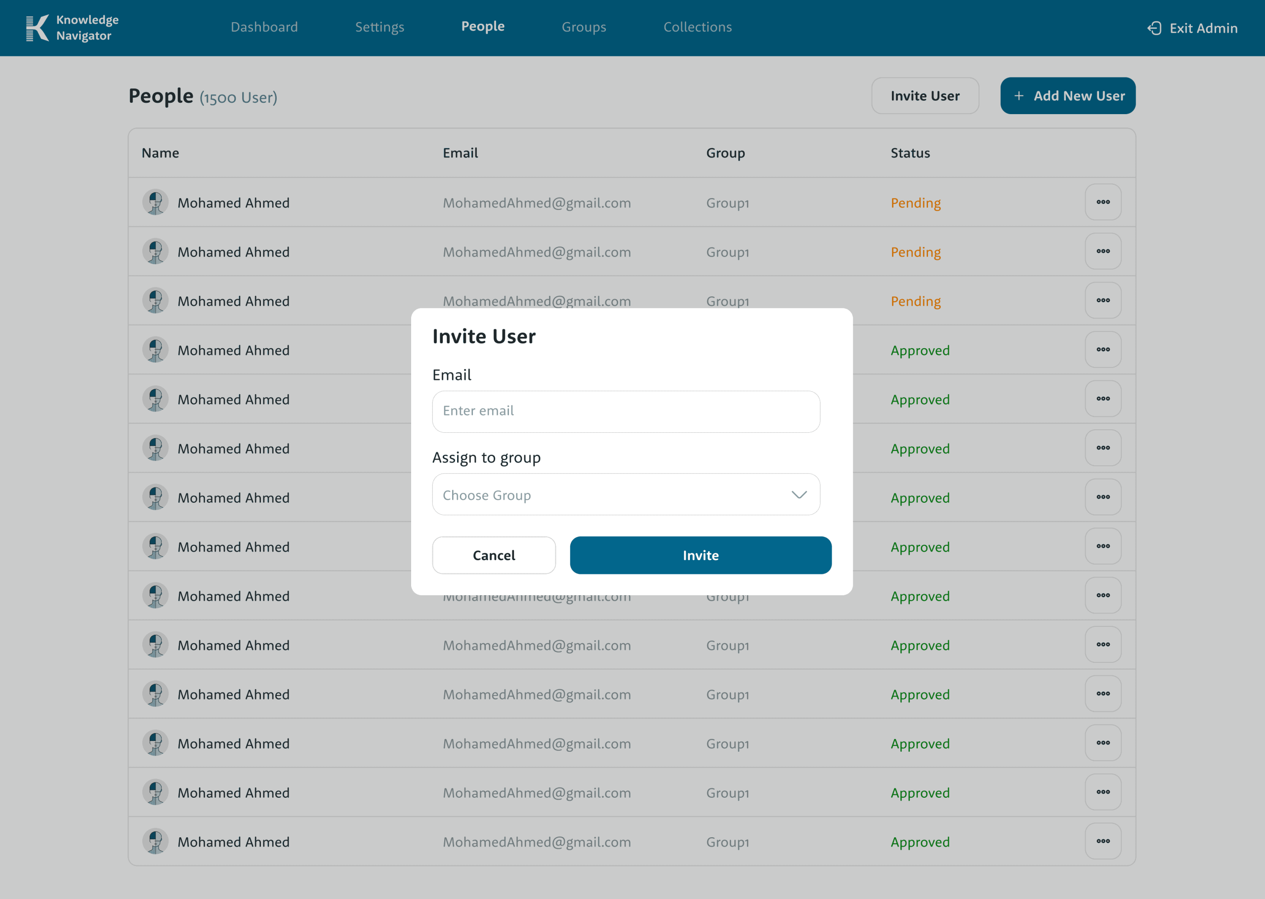The height and width of the screenshot is (899, 1265).
Task: Open three-dots menu on last table row
Action: click(x=1103, y=841)
